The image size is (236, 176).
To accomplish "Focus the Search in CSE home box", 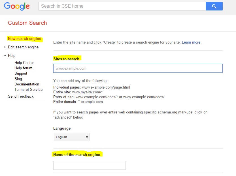I will click(122, 6).
